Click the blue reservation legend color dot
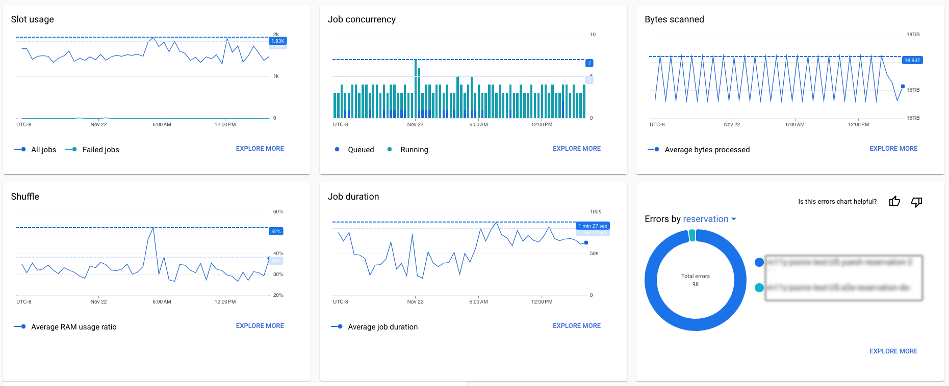This screenshot has height=386, width=949. point(759,262)
